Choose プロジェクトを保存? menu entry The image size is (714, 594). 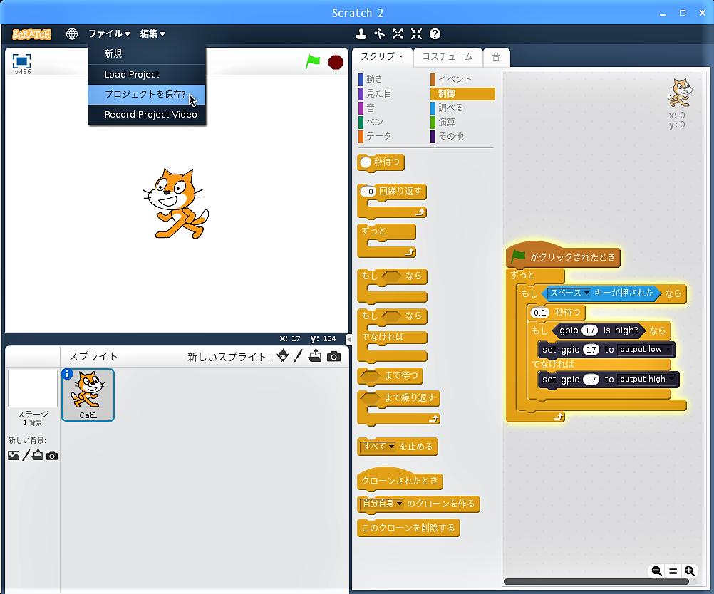tap(147, 94)
